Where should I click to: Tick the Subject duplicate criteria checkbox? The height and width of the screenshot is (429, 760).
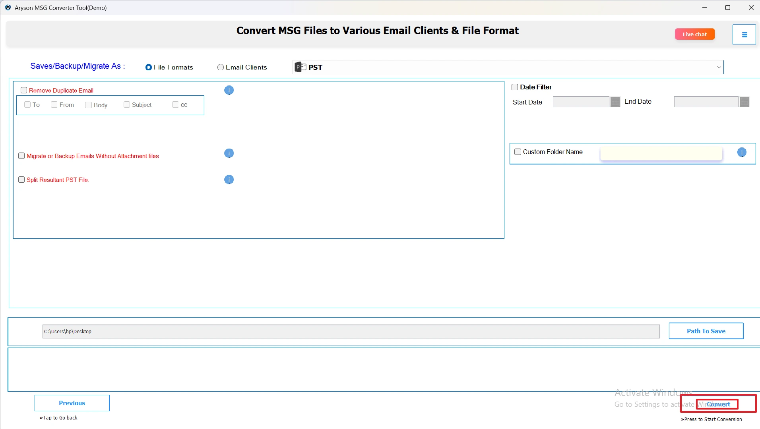pos(127,104)
